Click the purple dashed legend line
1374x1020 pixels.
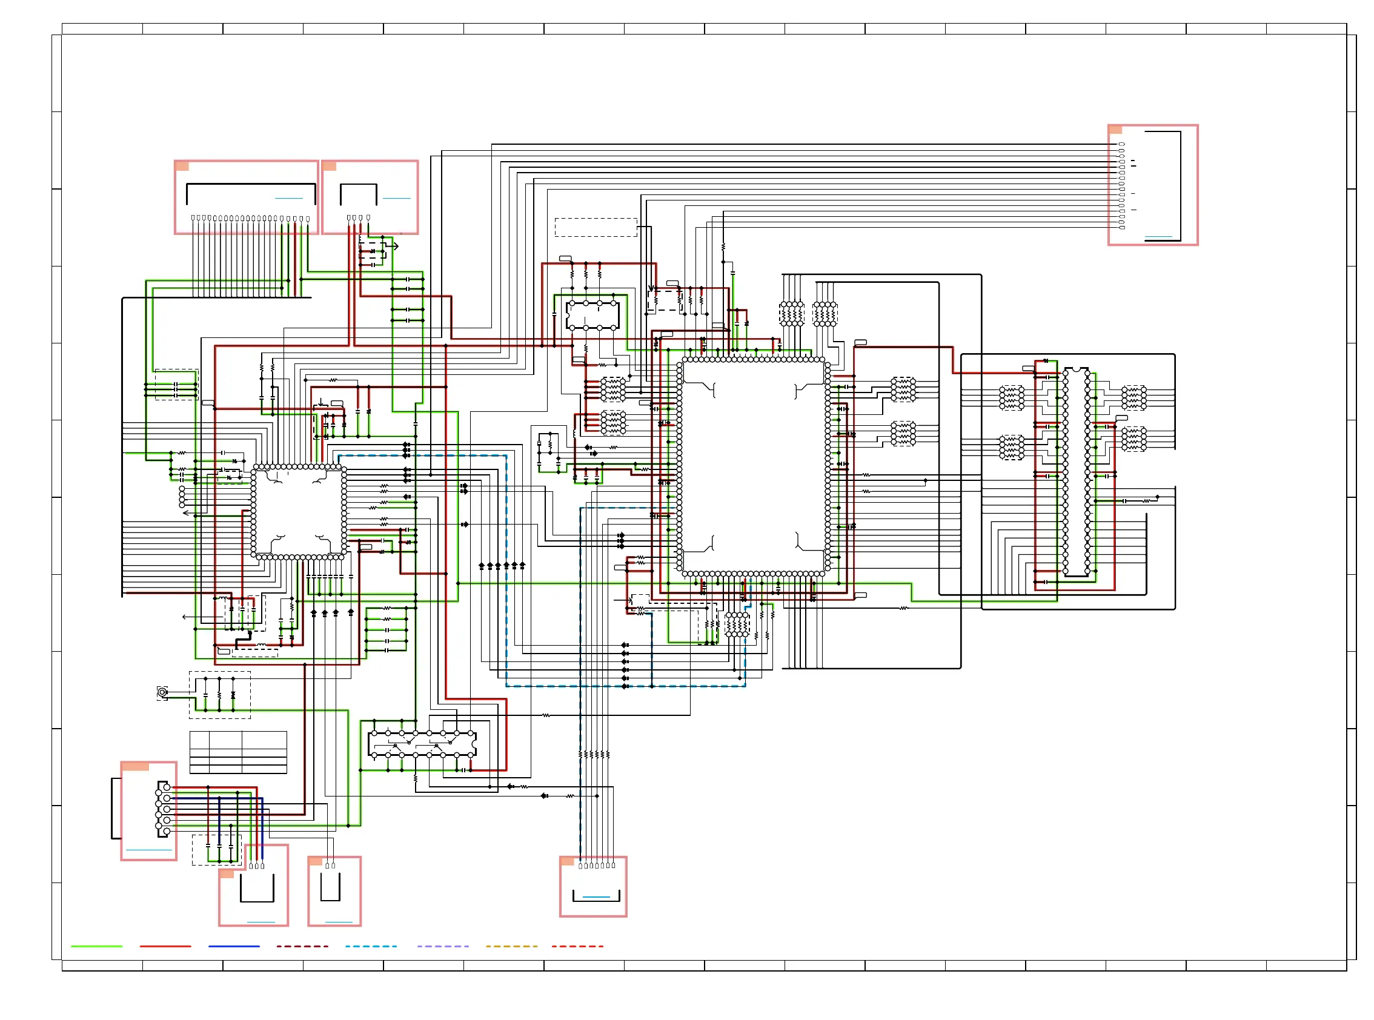(443, 946)
